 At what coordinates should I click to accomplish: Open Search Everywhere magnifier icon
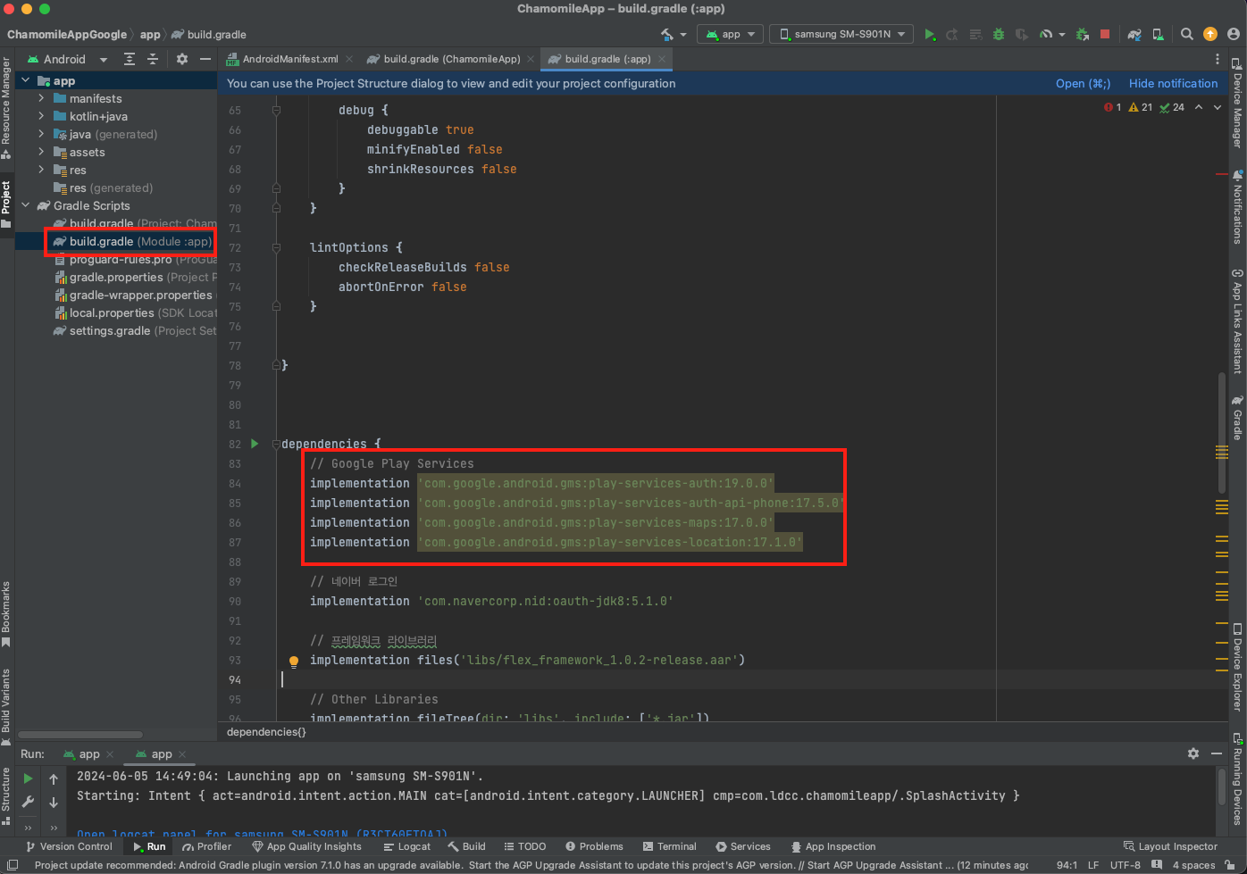(x=1187, y=34)
